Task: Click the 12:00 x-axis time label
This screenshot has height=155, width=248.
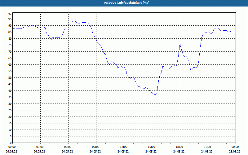Action: pos(123,147)
